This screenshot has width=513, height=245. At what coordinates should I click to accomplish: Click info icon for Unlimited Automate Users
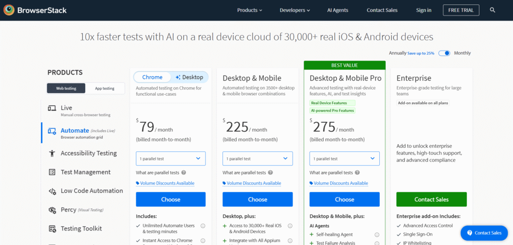(203, 225)
